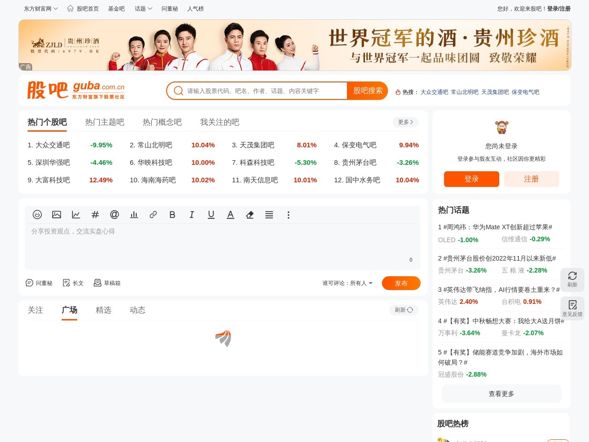Open the font color picker
Viewport: 589px width, 442px height.
(x=231, y=215)
